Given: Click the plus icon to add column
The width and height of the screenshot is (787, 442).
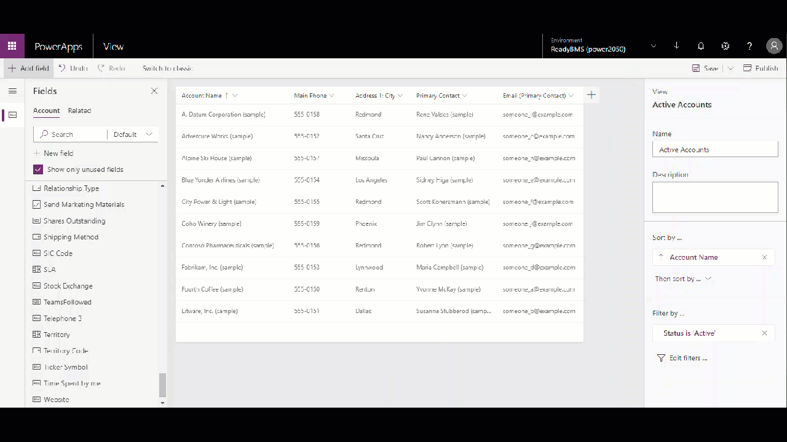Looking at the screenshot, I should coord(591,95).
